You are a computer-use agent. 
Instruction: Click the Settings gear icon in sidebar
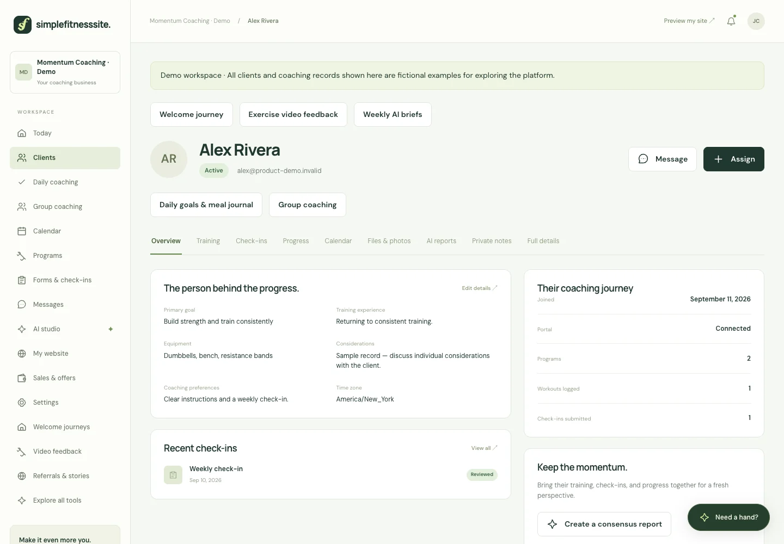22,403
